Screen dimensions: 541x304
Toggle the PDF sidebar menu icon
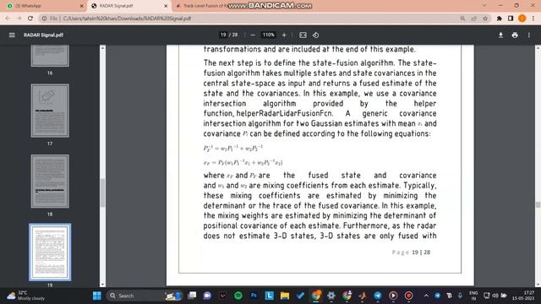coord(12,35)
